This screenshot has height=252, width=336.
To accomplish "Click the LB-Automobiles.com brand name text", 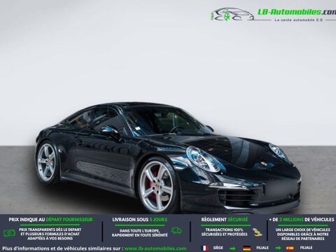I will pos(297,12).
